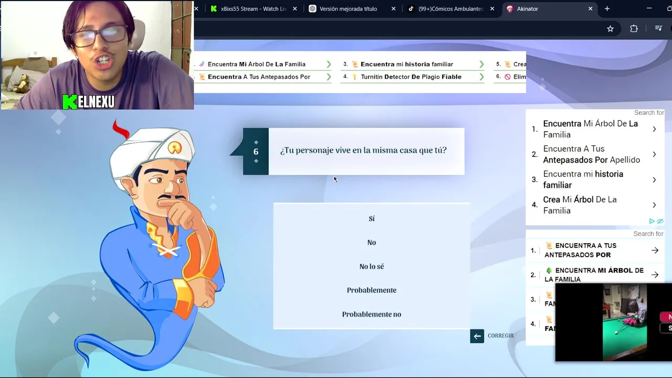The height and width of the screenshot is (378, 672).
Task: Open sidebar link Crea Mi Árbol De La Familia
Action: (x=580, y=205)
